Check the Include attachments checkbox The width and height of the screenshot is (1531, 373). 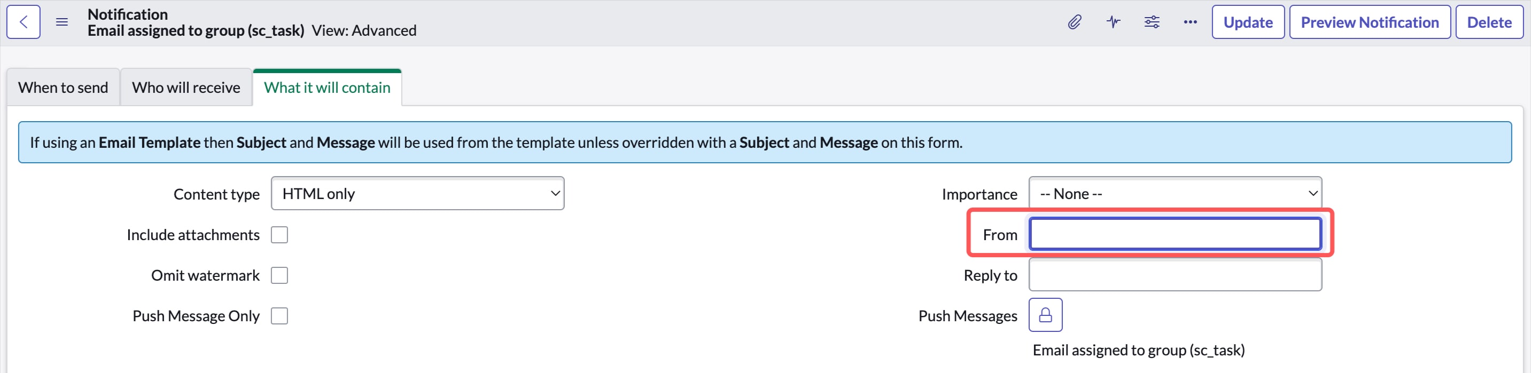coord(279,235)
